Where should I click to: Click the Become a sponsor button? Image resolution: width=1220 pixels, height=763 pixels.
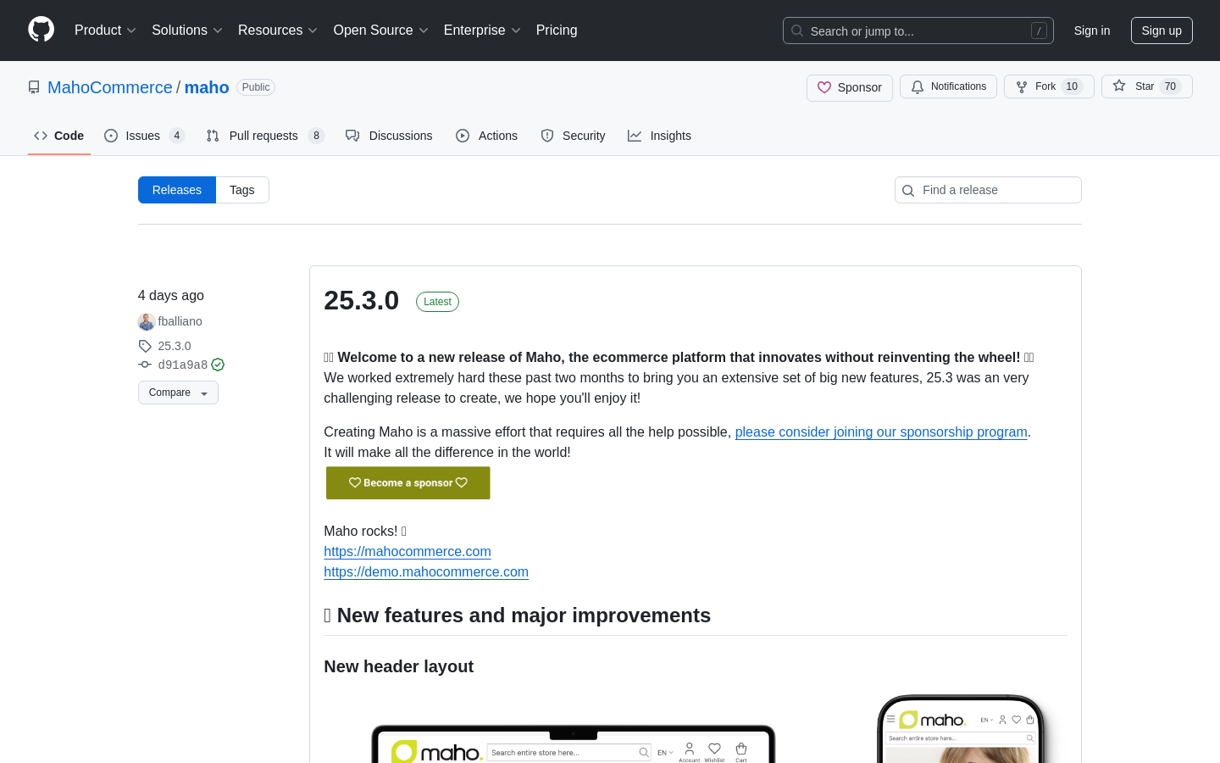pyautogui.click(x=408, y=483)
